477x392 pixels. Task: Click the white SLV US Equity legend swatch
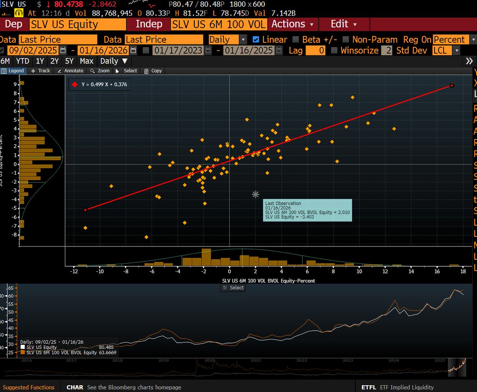pyautogui.click(x=23, y=347)
